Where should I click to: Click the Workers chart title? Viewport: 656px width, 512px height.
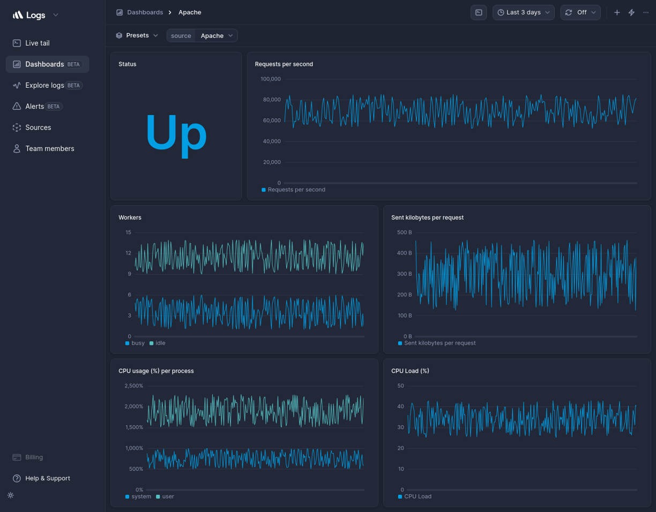tap(130, 217)
